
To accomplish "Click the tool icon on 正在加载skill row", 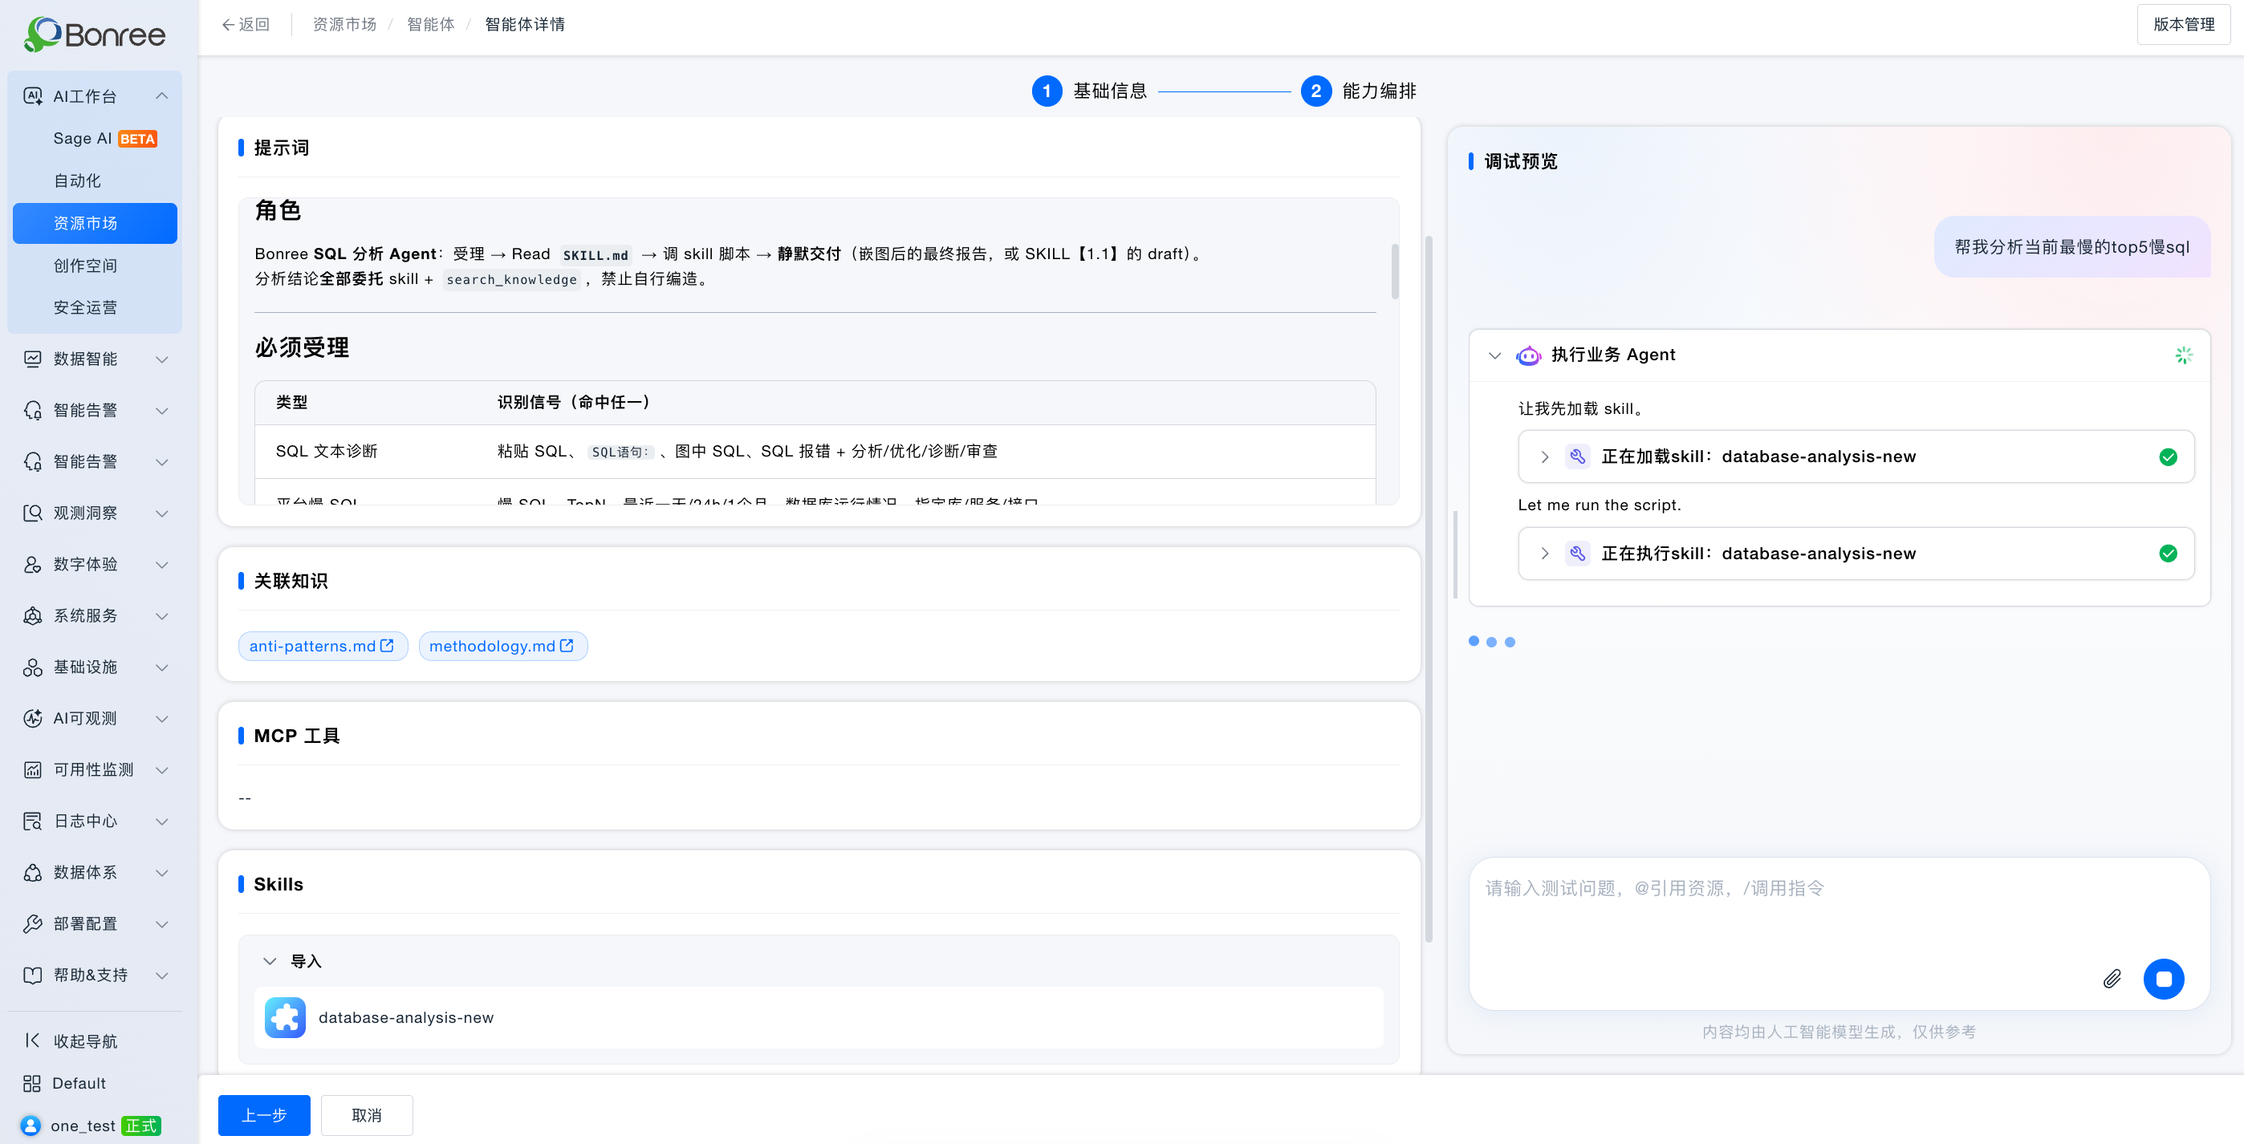I will point(1578,457).
